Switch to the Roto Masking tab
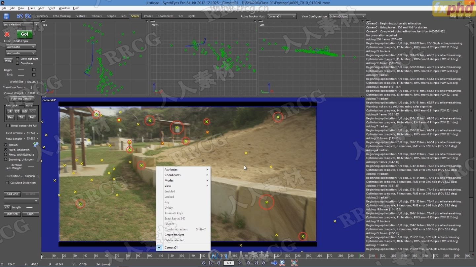This screenshot has height=267, width=476. 61,16
